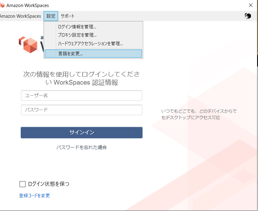This screenshot has height=211, width=258.
Task: Open the サポート menu
Action: coord(67,16)
